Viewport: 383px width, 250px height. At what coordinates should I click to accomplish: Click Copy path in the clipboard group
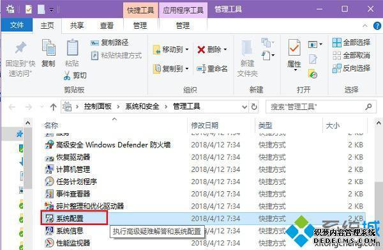click(110, 43)
